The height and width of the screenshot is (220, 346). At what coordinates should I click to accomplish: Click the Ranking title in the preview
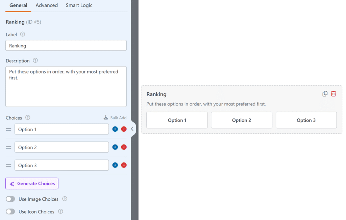(156, 94)
